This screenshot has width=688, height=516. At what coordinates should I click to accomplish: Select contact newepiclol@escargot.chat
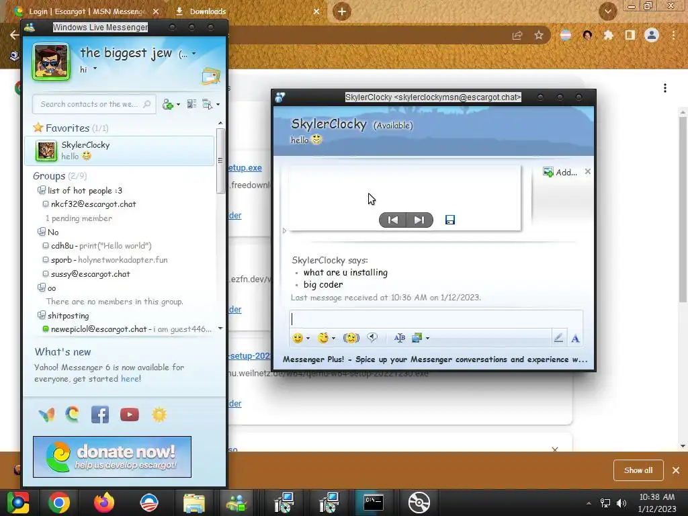(127, 329)
